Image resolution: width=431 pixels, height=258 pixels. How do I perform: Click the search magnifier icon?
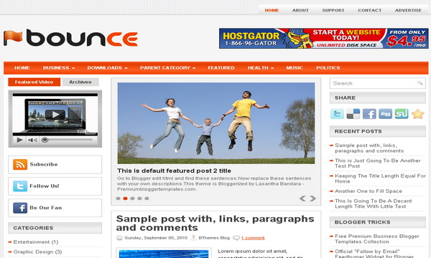pyautogui.click(x=420, y=83)
